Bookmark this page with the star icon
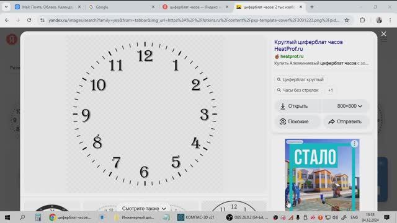 (347, 20)
